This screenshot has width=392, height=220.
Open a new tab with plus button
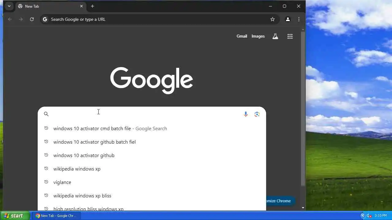point(92,6)
